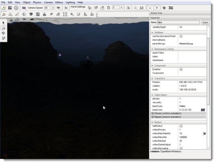Open the Lighting menu
This screenshot has width=216, height=164.
tap(70, 2)
